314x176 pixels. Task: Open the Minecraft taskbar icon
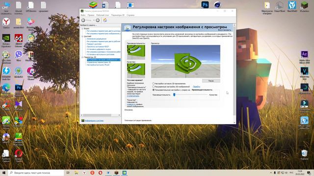(x=116, y=173)
